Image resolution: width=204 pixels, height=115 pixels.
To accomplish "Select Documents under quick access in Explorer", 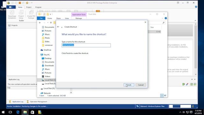I will [x=48, y=27].
